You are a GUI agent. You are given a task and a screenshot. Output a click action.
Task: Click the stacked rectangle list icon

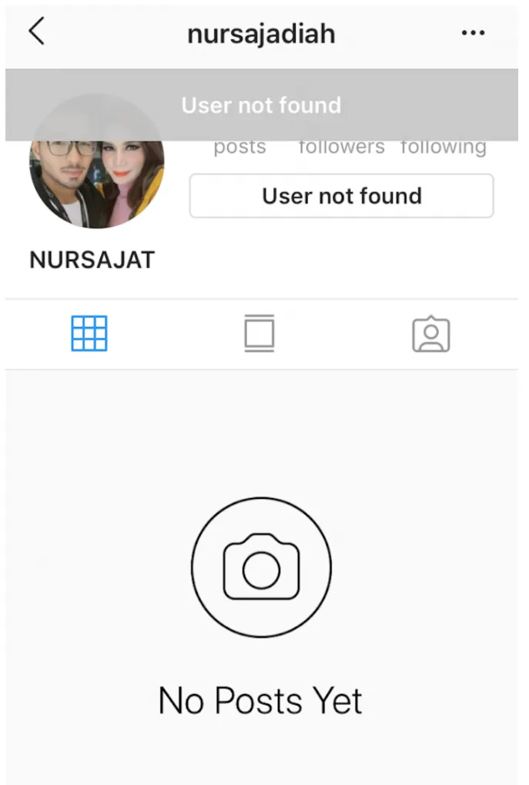pyautogui.click(x=259, y=333)
